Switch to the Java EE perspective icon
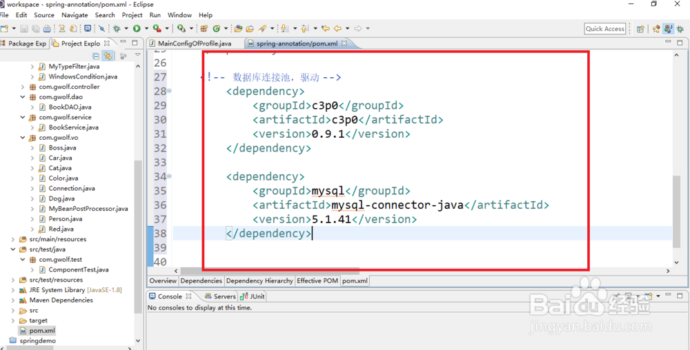 656,29
